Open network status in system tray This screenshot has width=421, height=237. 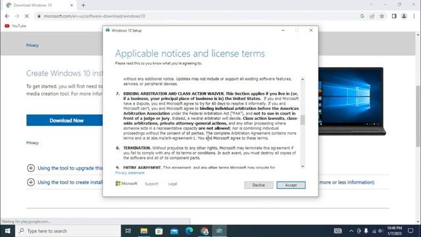(x=374, y=231)
